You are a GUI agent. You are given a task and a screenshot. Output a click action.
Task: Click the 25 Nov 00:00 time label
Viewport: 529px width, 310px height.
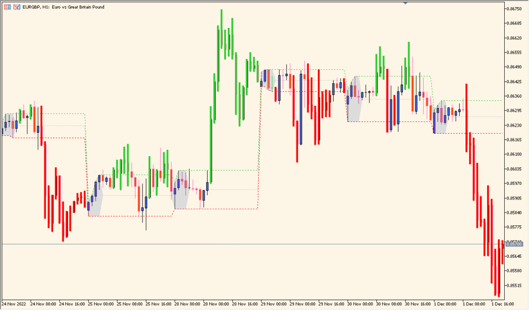pos(101,304)
